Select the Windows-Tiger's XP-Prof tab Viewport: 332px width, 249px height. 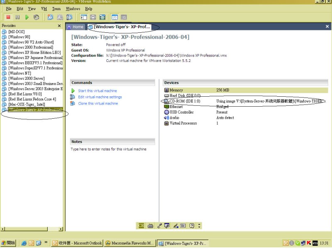click(119, 27)
